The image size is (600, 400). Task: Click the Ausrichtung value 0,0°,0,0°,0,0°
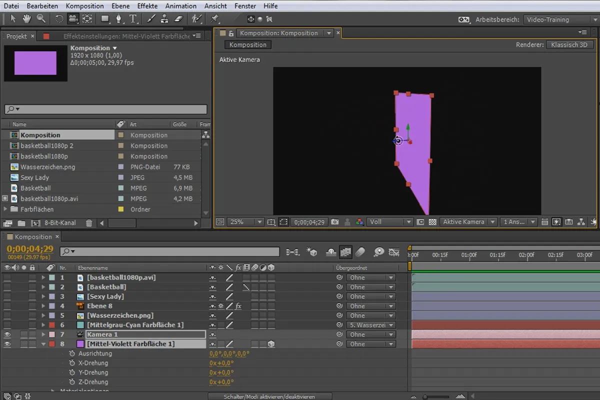(229, 353)
